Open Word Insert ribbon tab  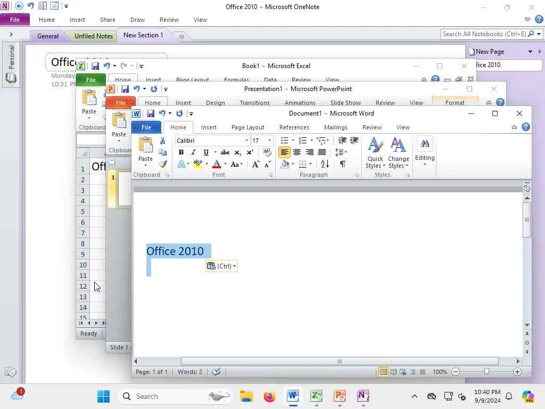tap(209, 127)
